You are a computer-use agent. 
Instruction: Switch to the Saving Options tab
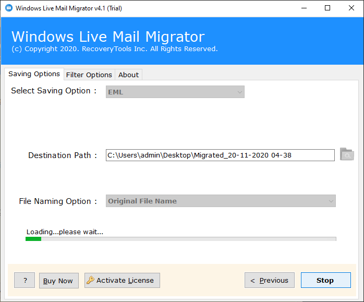click(34, 74)
